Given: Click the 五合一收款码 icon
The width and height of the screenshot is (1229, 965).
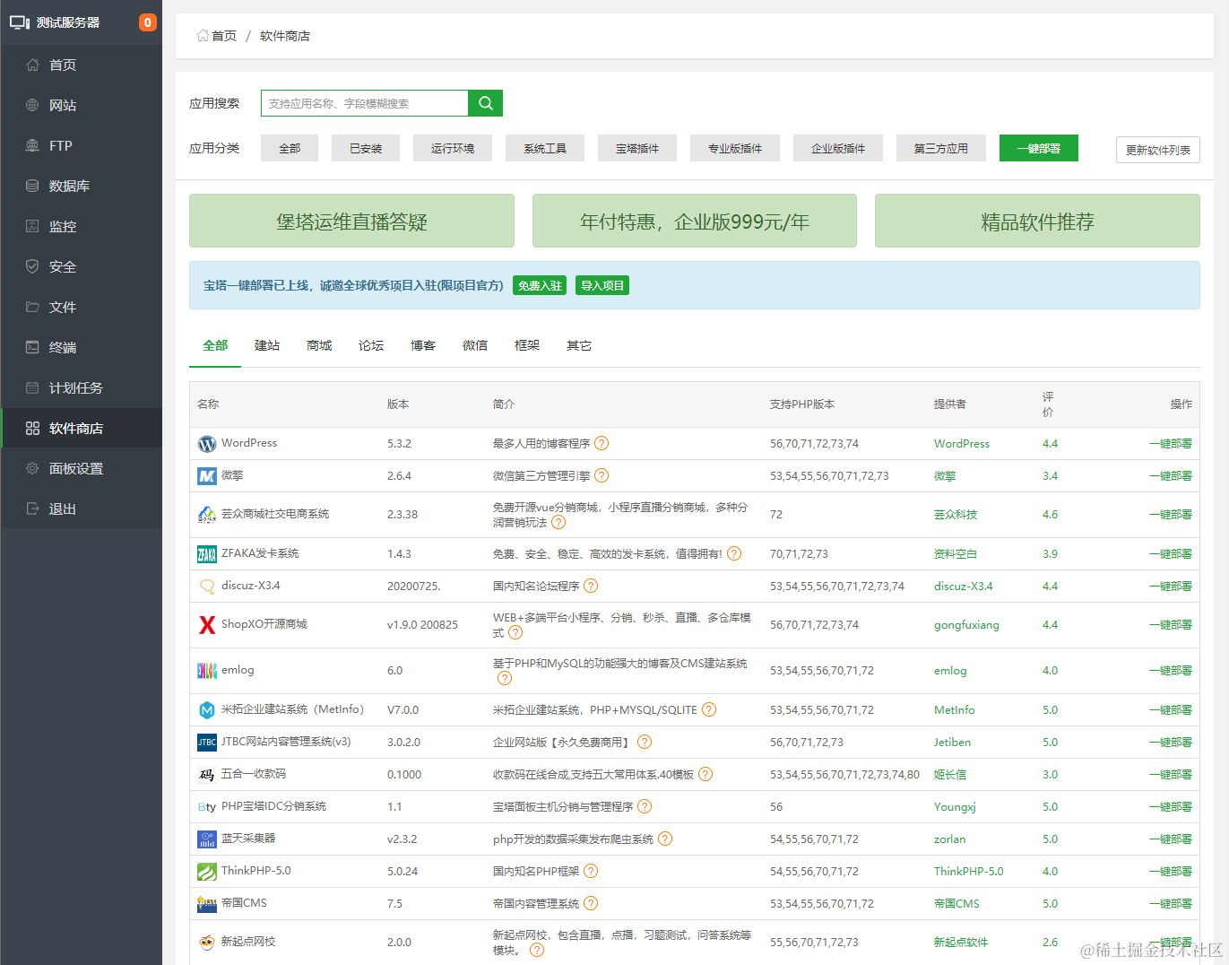Looking at the screenshot, I should (207, 775).
